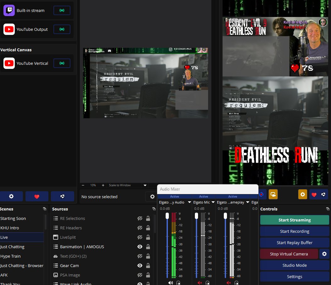Click the main horizontal canvas preview
The width and height of the screenshot is (331, 285).
tap(146, 83)
